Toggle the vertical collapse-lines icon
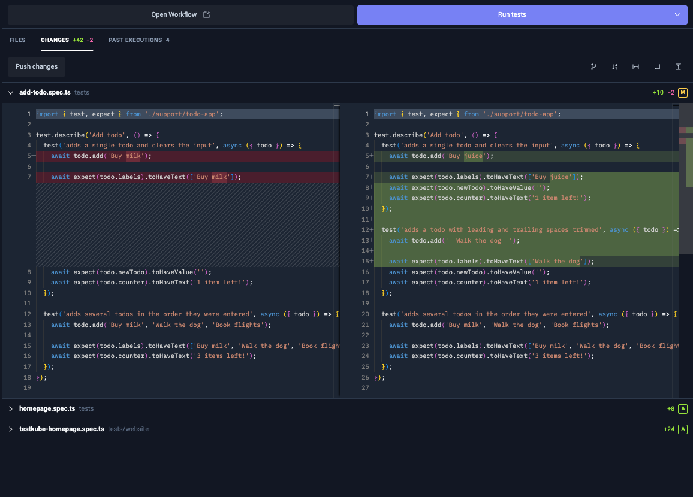The height and width of the screenshot is (497, 693). (679, 66)
